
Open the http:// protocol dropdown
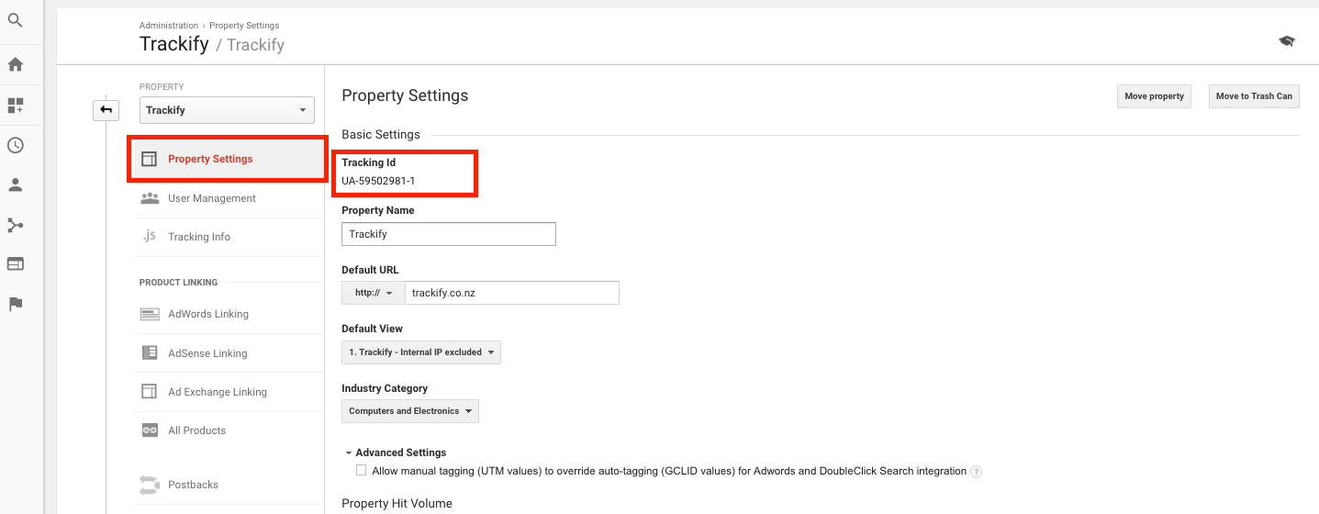tap(374, 293)
